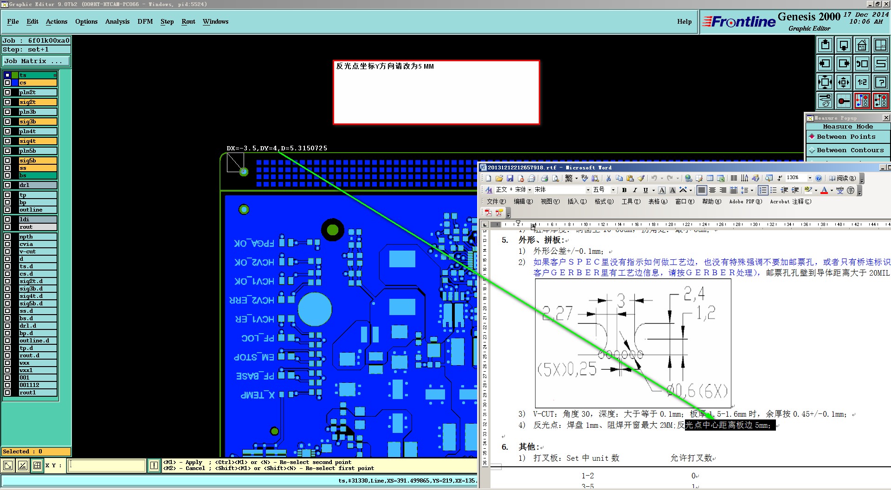Toggle visibility box of layer cs
The height and width of the screenshot is (490, 891).
coord(7,83)
